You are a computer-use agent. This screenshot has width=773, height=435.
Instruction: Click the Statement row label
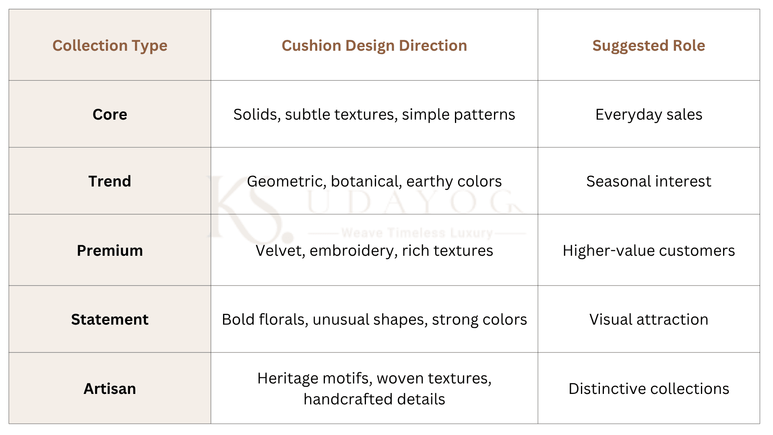[x=110, y=319]
